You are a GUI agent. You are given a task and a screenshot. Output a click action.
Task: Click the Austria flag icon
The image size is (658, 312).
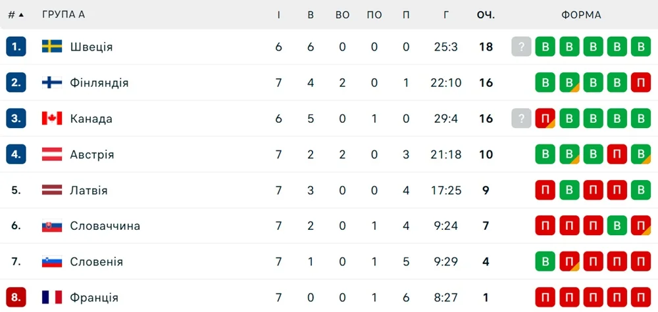[x=52, y=154]
